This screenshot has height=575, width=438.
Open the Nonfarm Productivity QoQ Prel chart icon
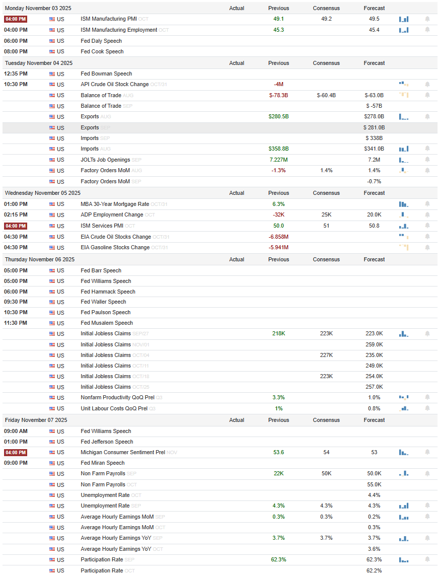[x=404, y=397]
